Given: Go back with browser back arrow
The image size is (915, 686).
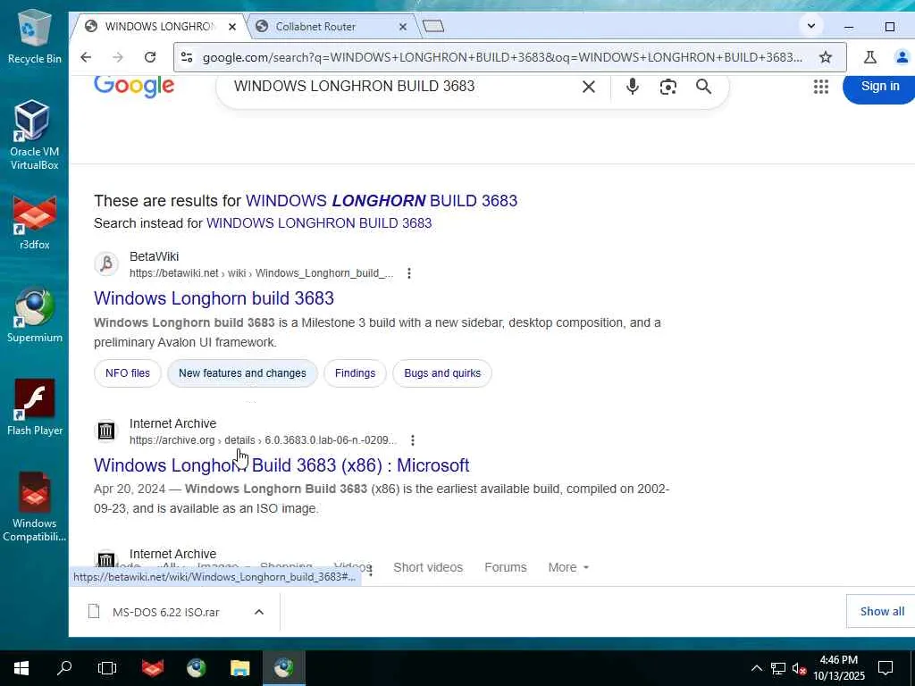Looking at the screenshot, I should [x=86, y=57].
